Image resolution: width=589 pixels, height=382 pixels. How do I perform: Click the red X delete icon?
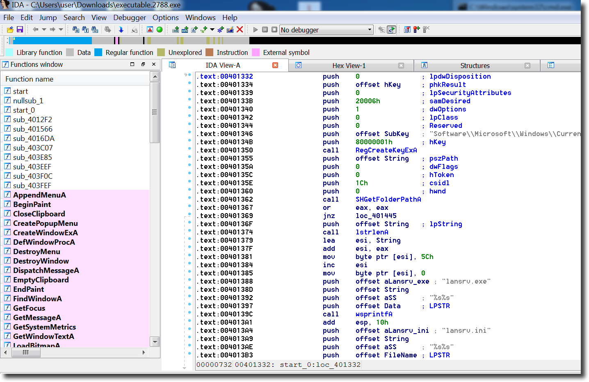(240, 30)
